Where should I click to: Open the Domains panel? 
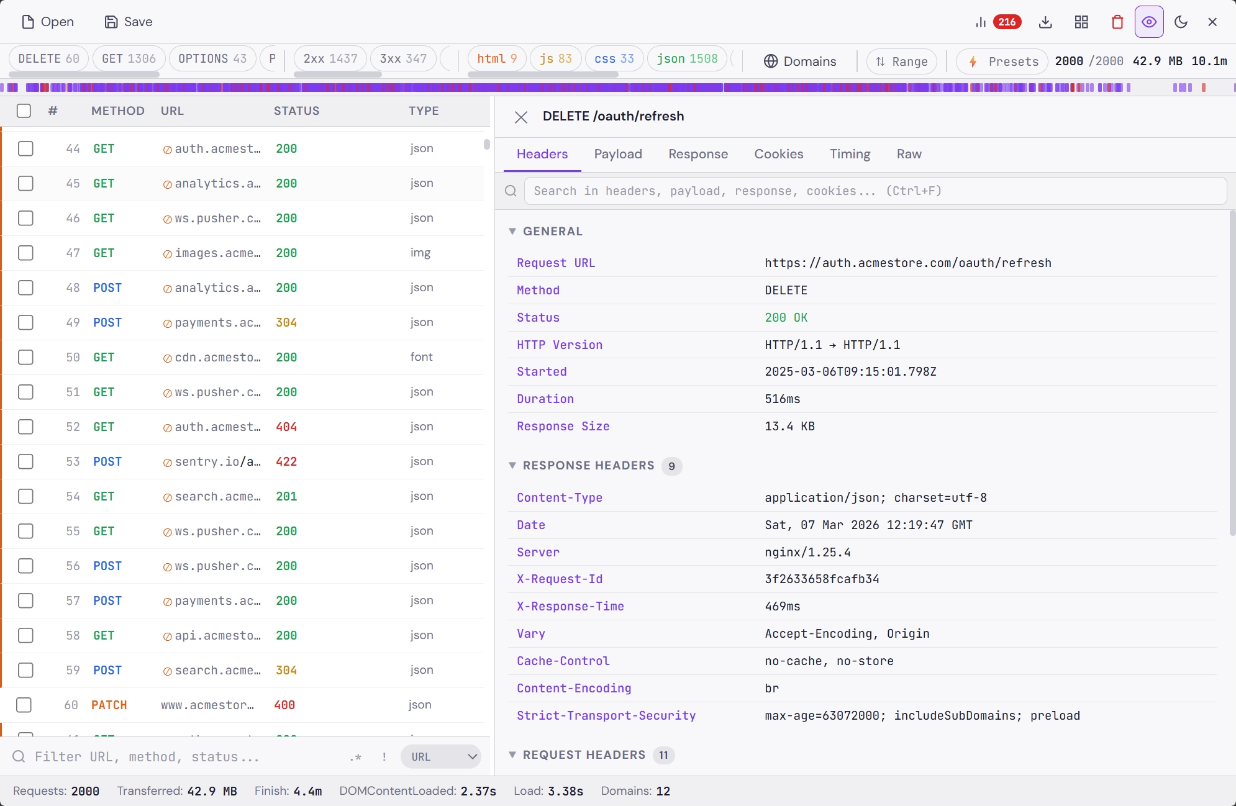pyautogui.click(x=801, y=61)
